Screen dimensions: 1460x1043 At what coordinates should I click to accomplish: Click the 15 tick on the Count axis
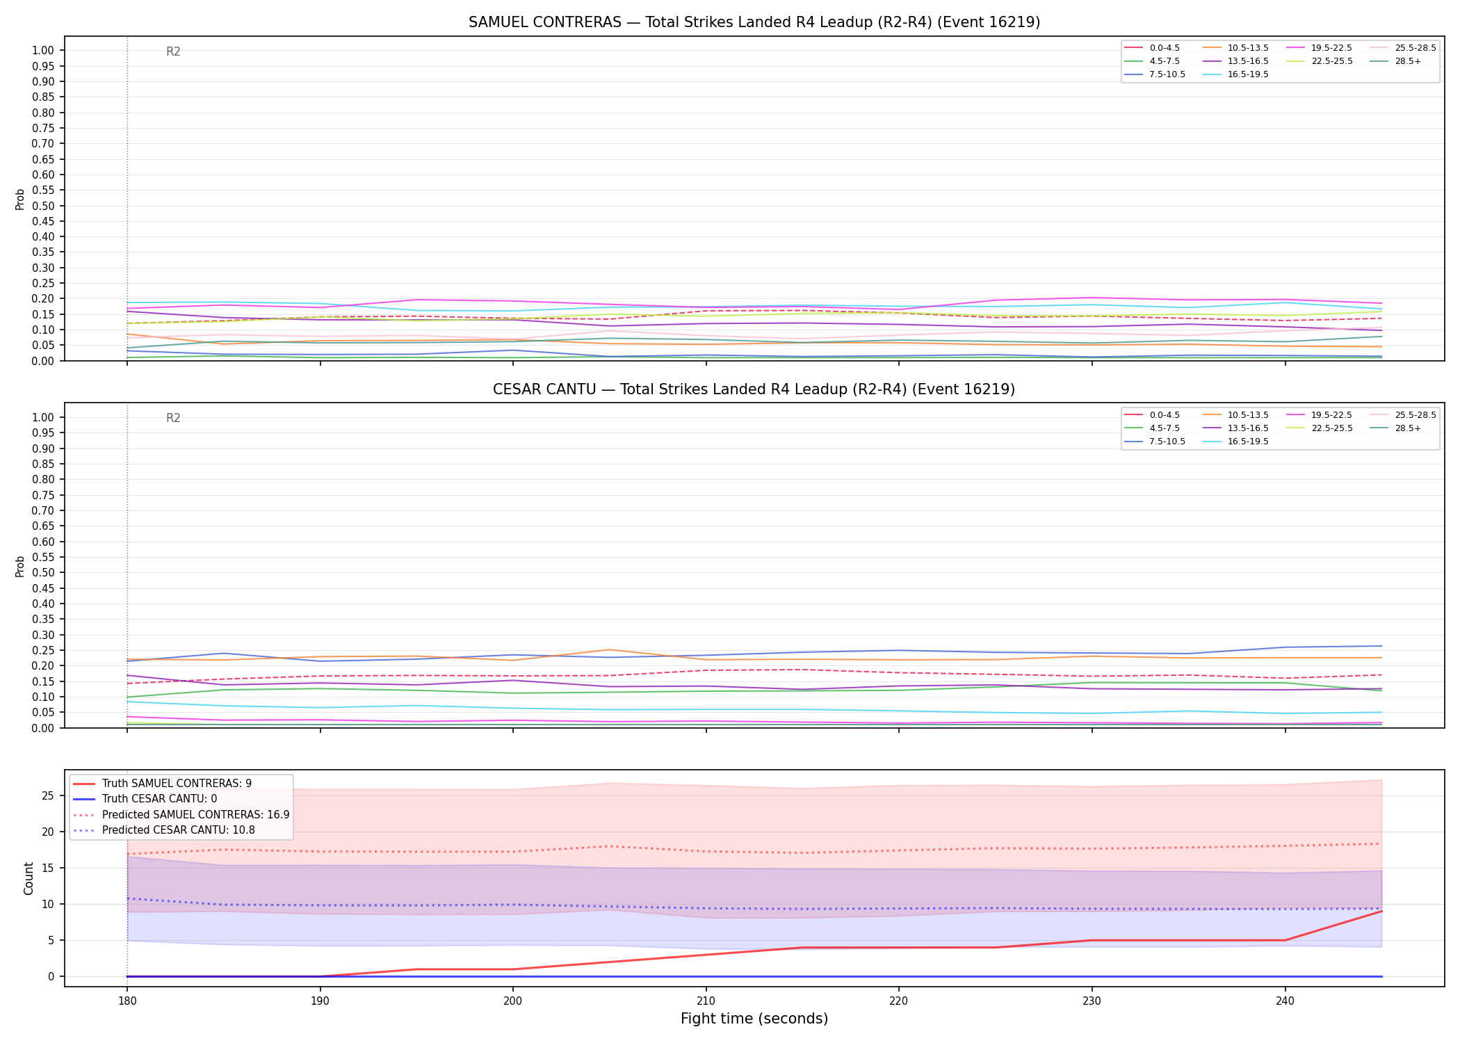point(48,868)
